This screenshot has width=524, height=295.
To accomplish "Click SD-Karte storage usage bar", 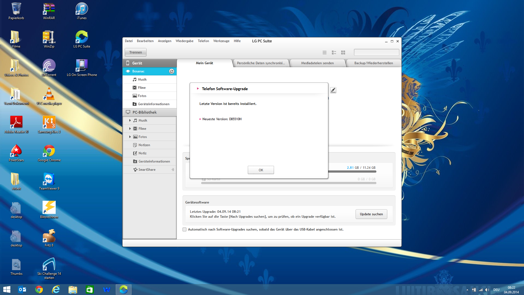I will (x=288, y=183).
